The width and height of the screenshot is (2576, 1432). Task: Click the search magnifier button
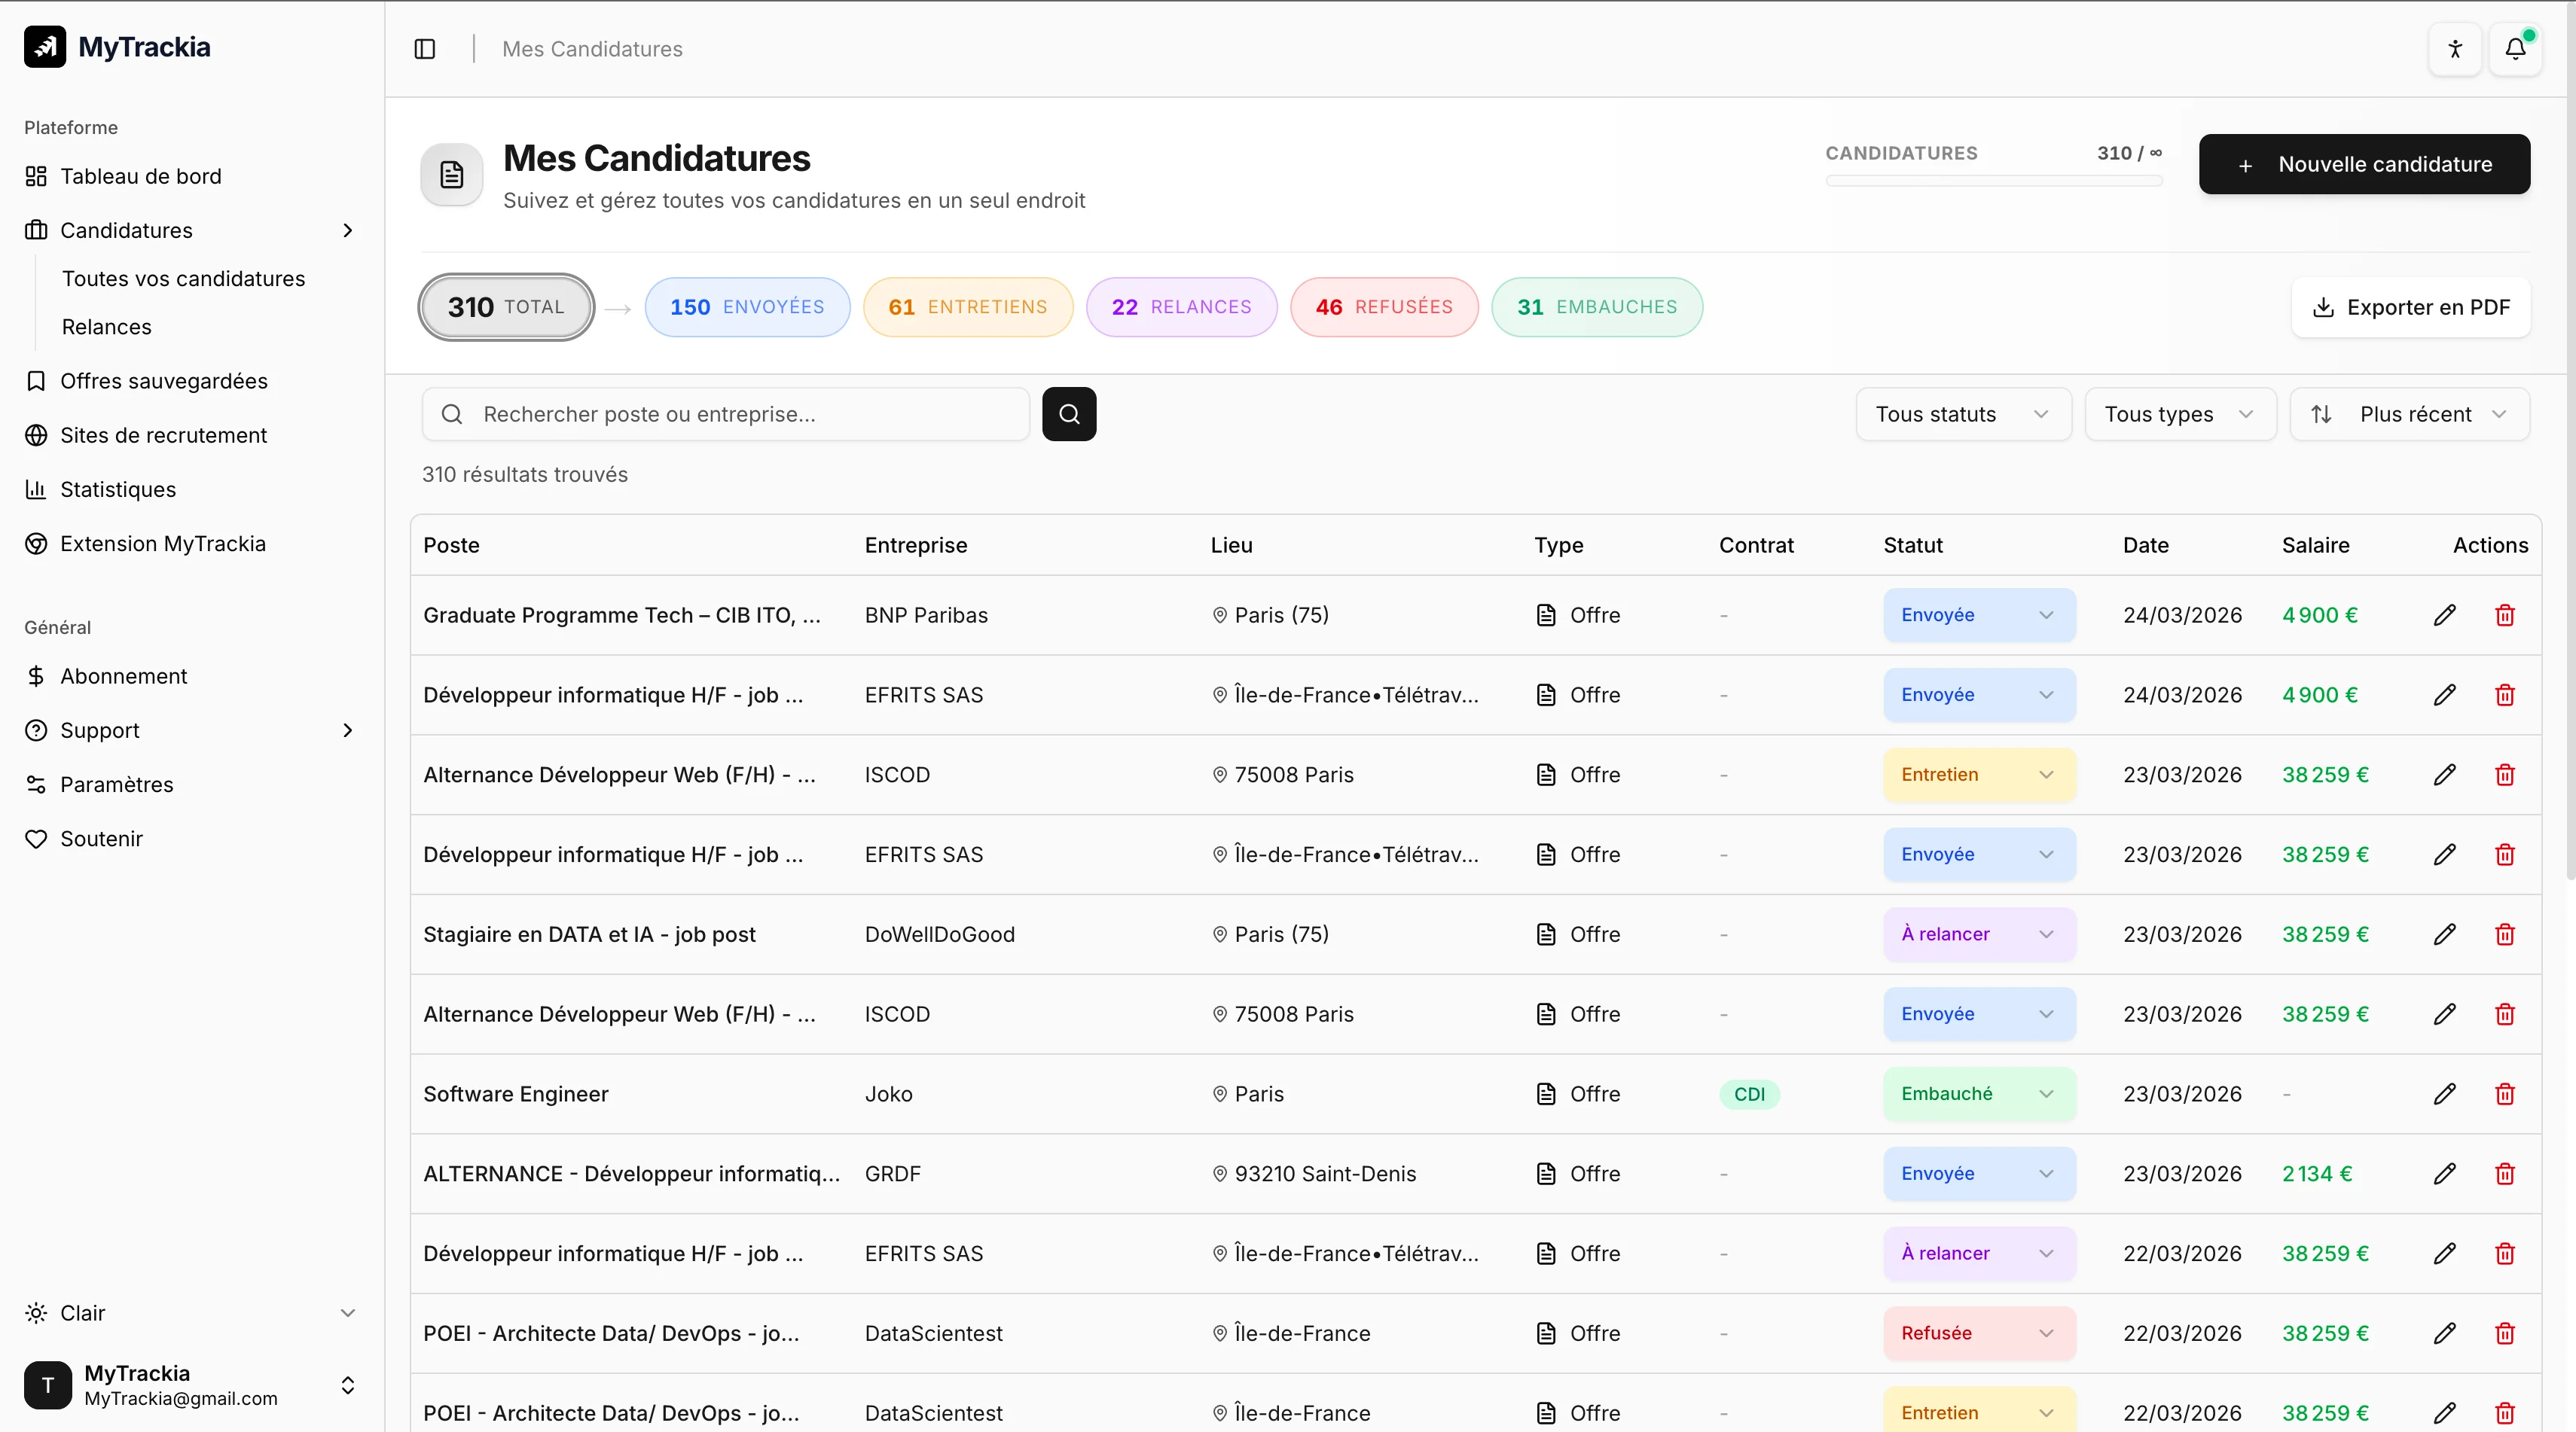pos(1069,413)
